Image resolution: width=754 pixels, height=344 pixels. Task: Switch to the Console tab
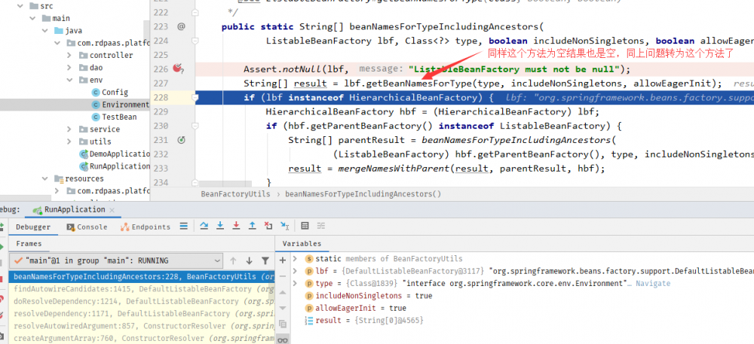click(87, 227)
